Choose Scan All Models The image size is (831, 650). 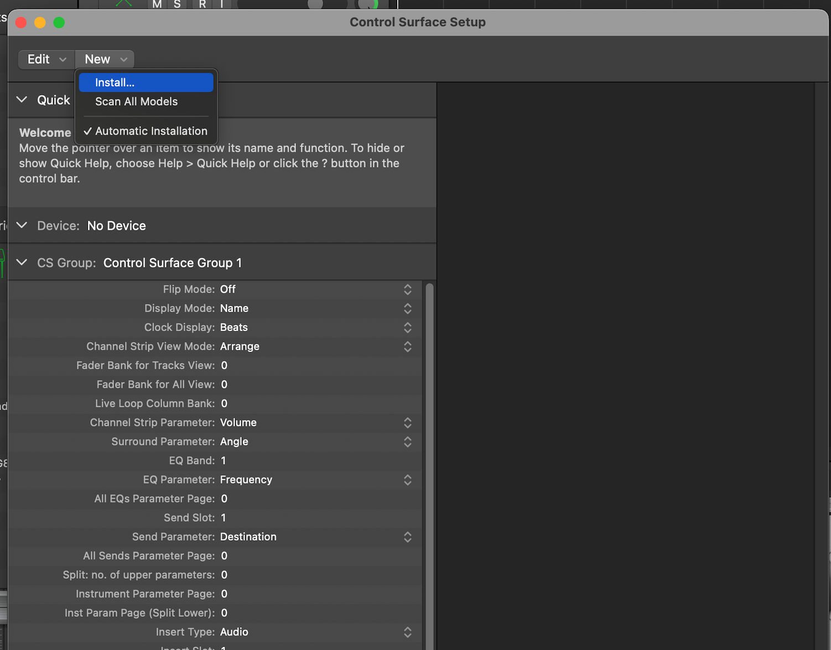click(x=136, y=102)
